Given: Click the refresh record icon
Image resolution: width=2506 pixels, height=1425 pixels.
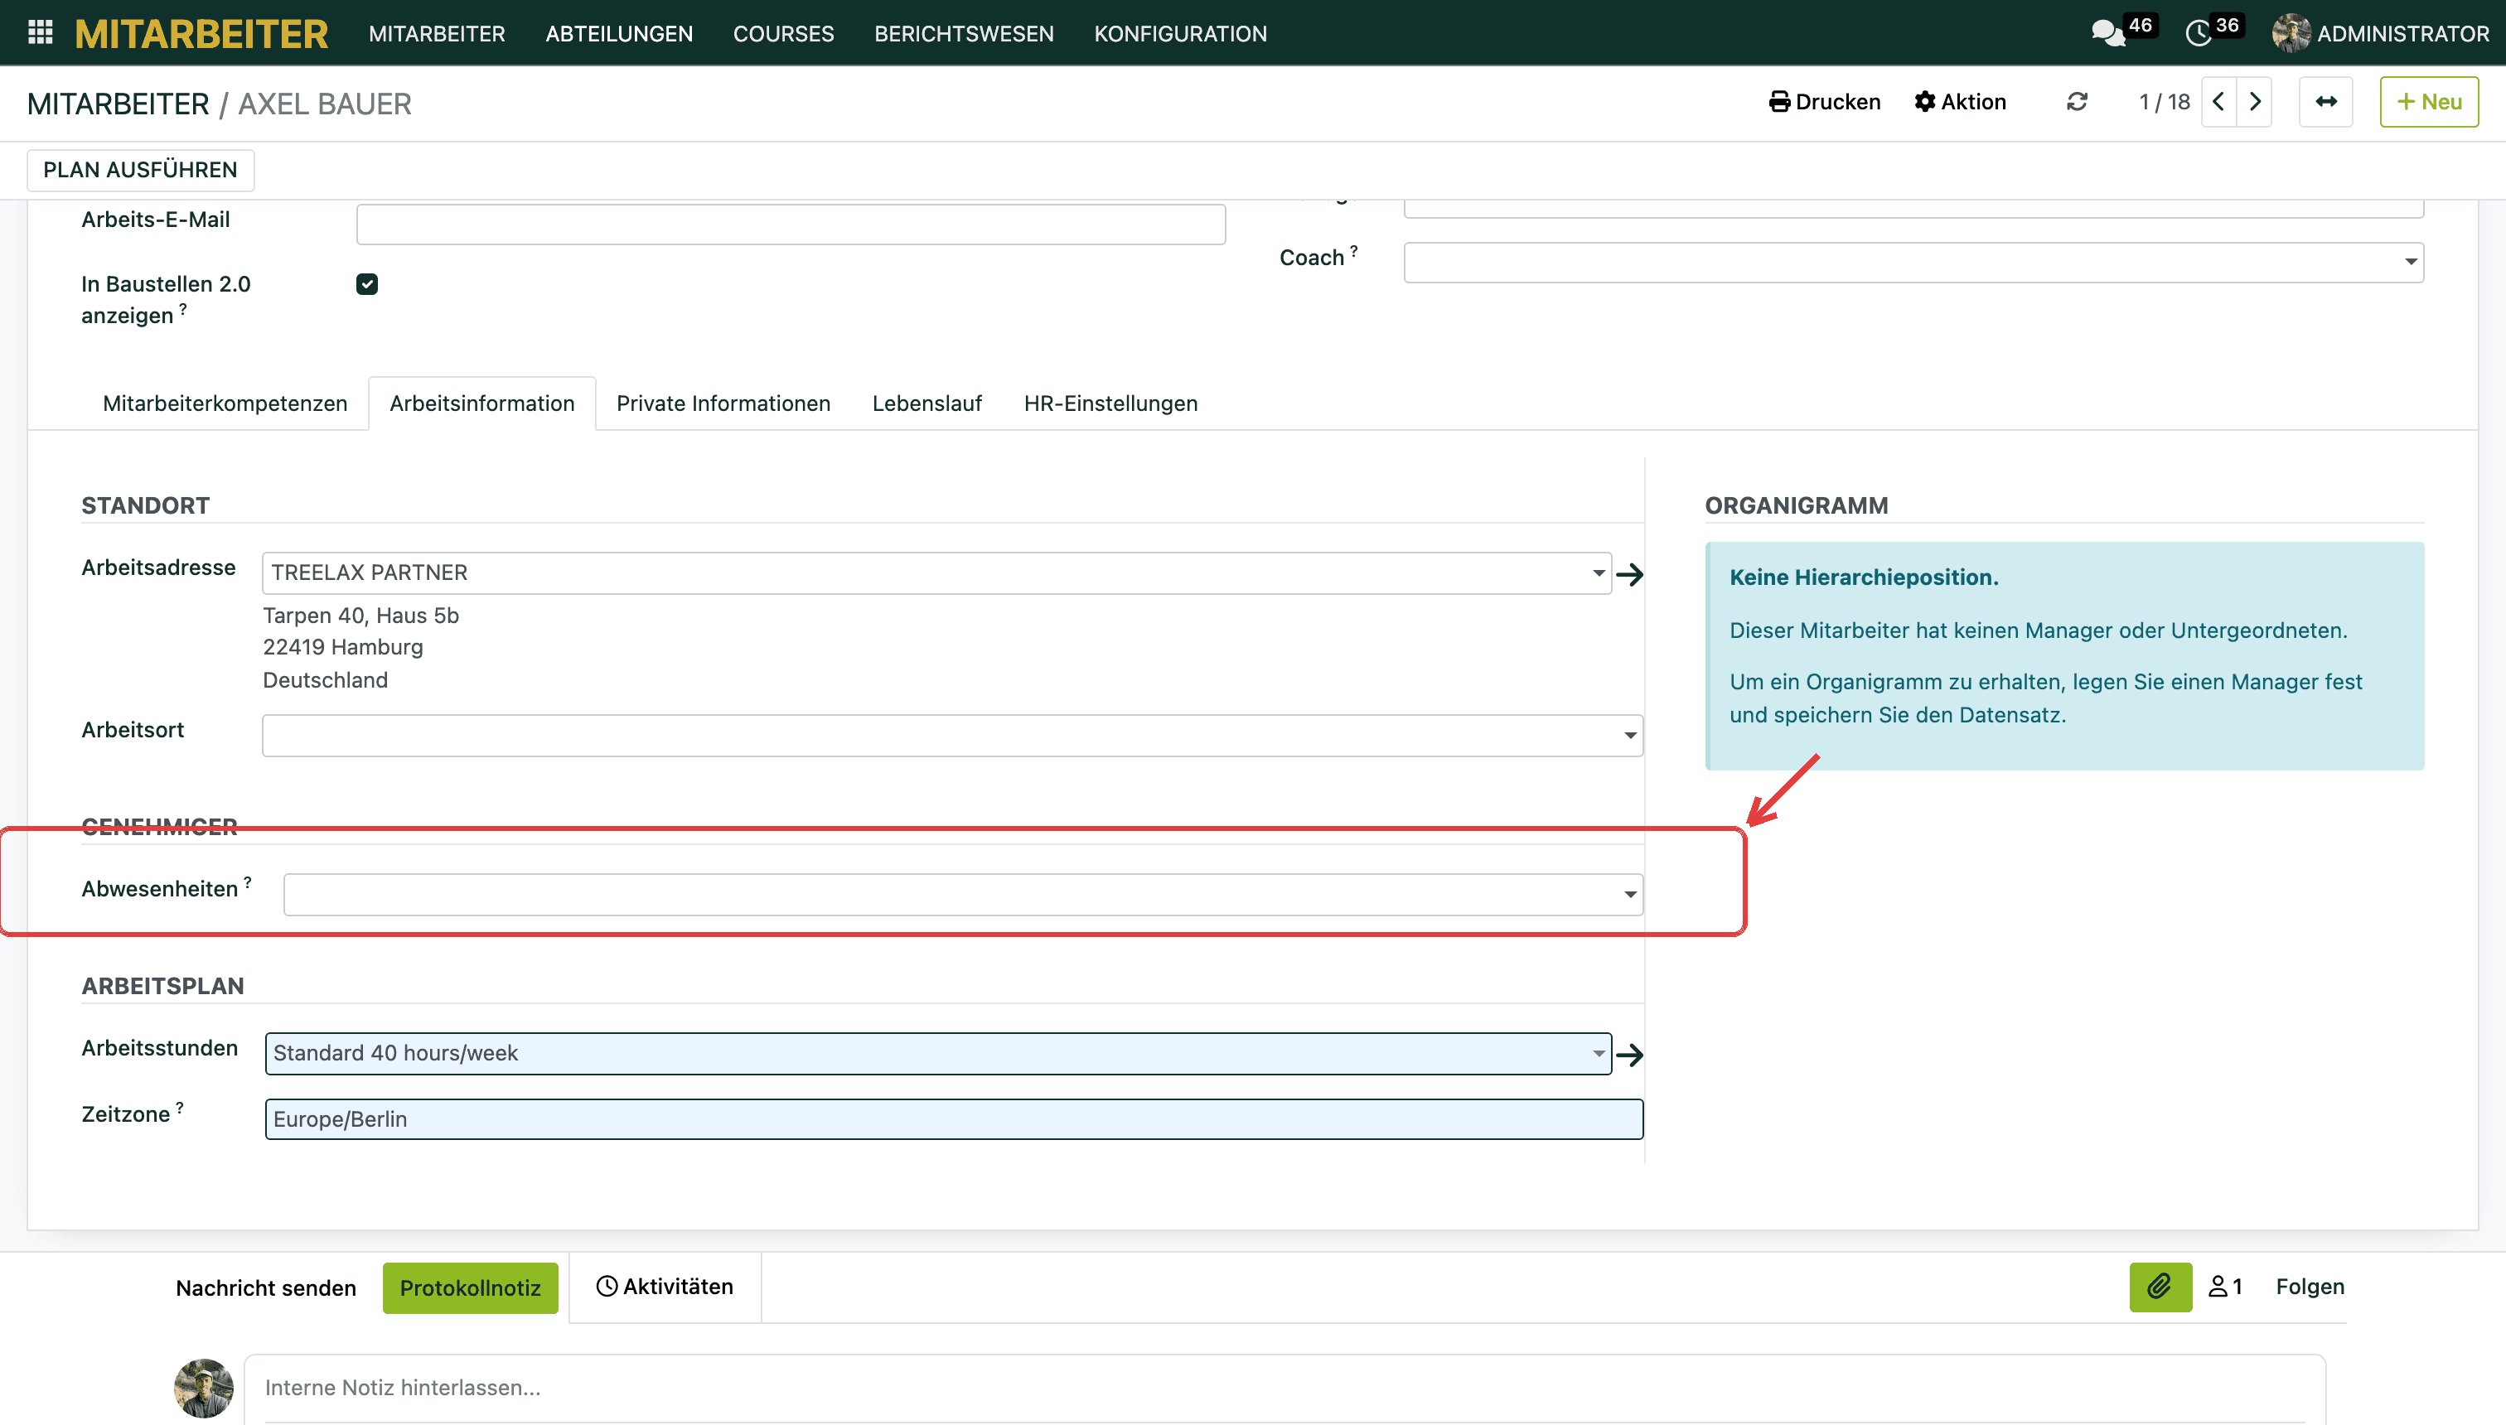Looking at the screenshot, I should (x=2078, y=102).
